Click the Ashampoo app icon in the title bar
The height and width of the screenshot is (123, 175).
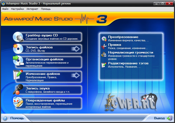(x=3, y=3)
